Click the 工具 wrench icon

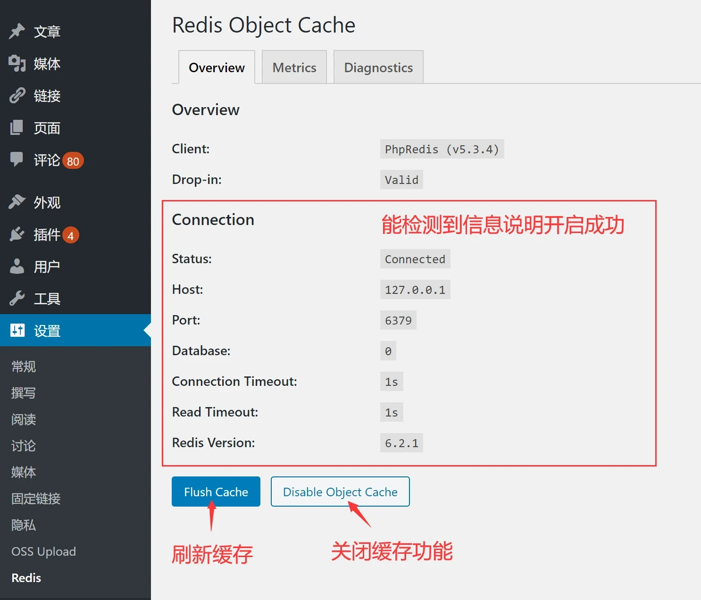(17, 298)
